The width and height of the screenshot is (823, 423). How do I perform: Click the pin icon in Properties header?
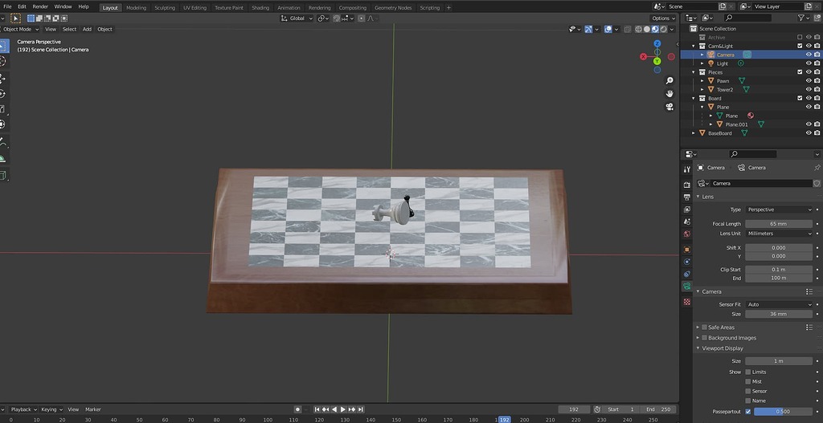click(x=817, y=168)
